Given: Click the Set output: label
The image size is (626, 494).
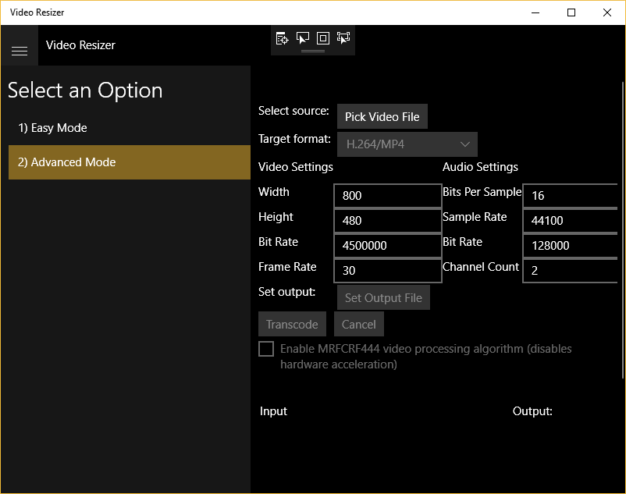Looking at the screenshot, I should [x=286, y=292].
